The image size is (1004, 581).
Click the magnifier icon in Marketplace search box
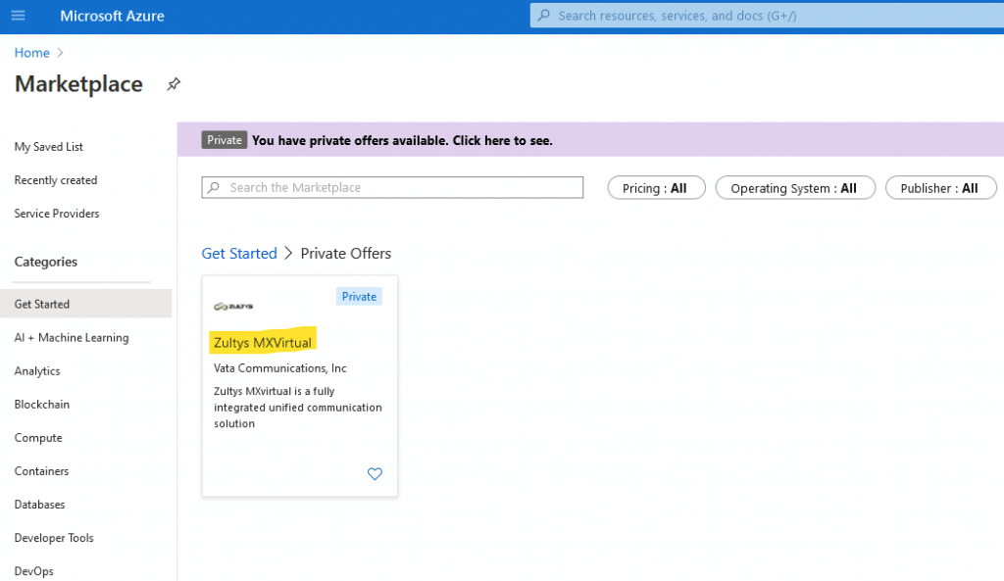(x=214, y=187)
